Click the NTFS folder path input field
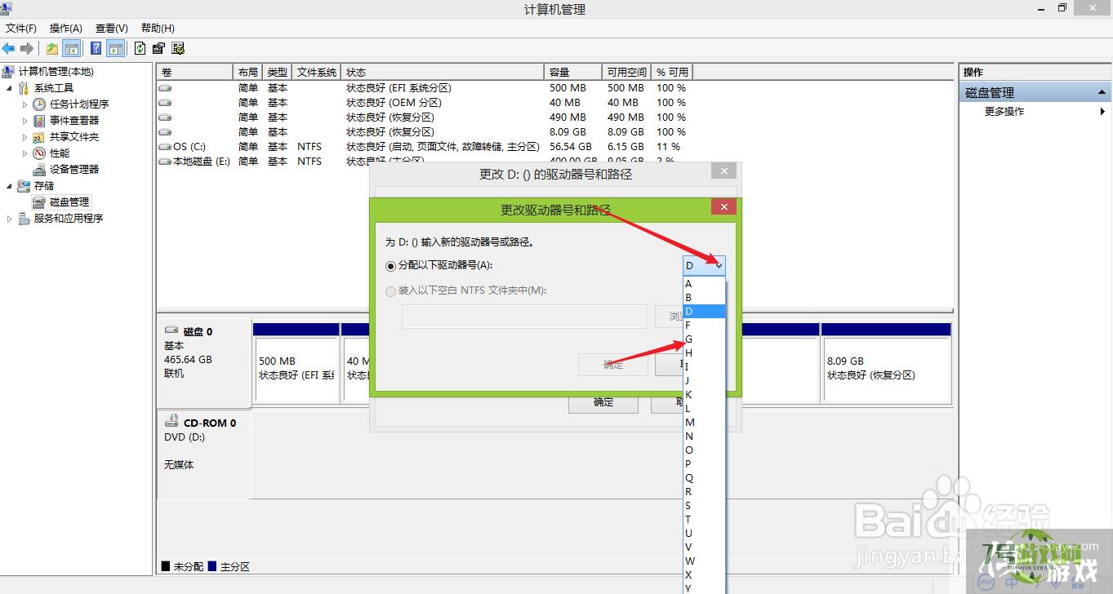 pyautogui.click(x=524, y=317)
